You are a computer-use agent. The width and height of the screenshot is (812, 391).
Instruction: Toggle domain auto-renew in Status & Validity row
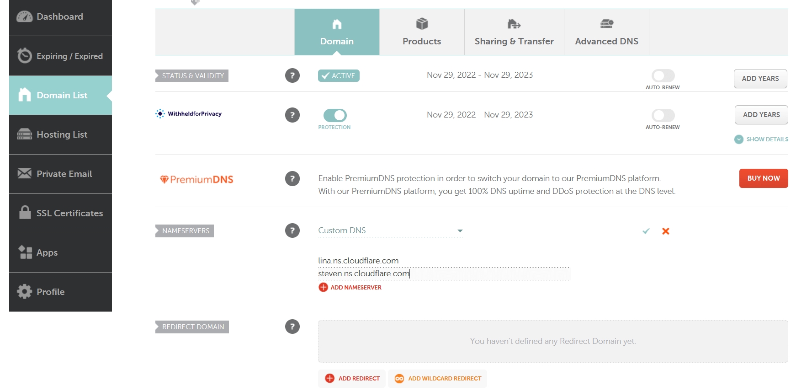(663, 75)
